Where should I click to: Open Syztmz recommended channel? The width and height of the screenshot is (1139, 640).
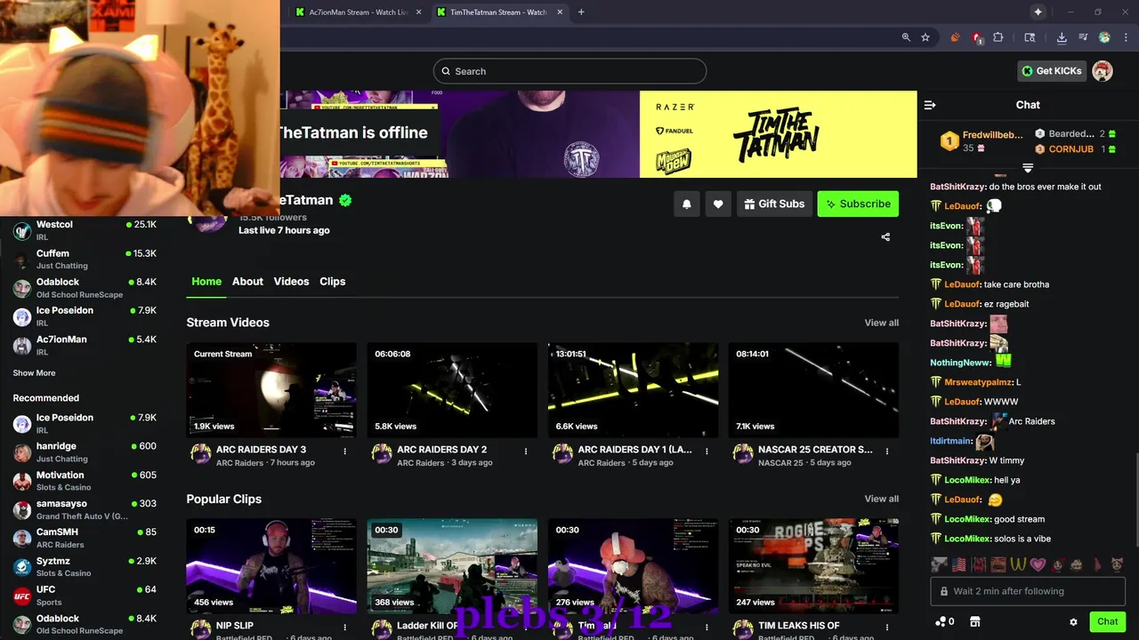pos(85,566)
